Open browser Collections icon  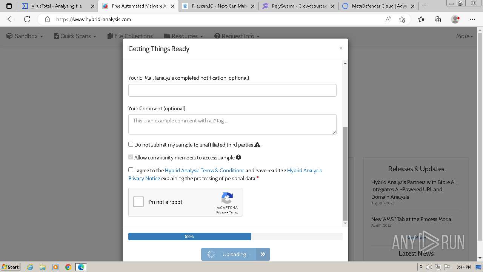coord(438,19)
